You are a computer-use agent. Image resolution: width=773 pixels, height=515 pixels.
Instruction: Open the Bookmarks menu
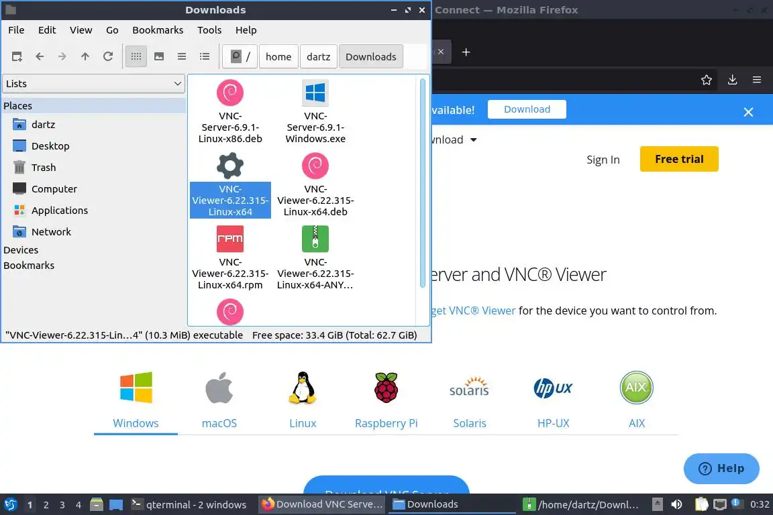(x=158, y=30)
